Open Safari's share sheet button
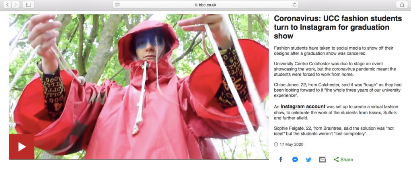This screenshot has height=169, width=411. (402, 5)
